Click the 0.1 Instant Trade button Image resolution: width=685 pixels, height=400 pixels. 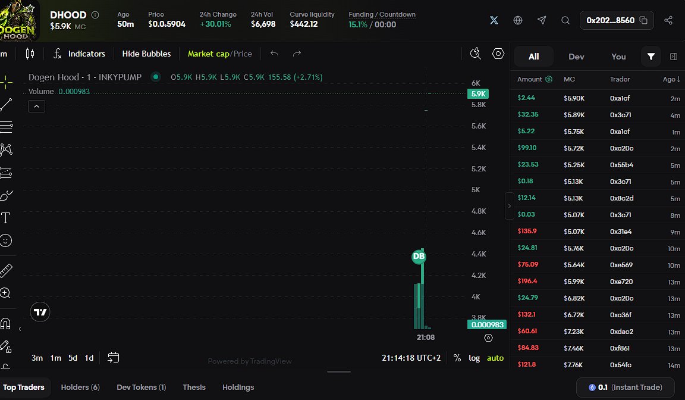pos(625,387)
